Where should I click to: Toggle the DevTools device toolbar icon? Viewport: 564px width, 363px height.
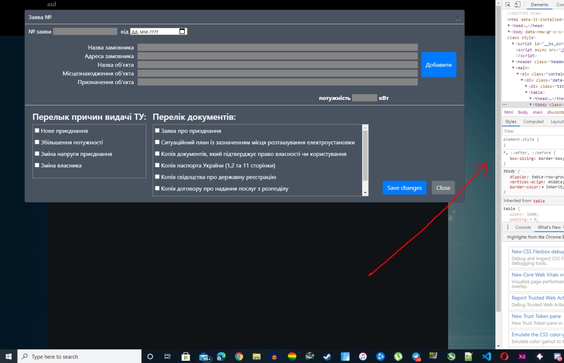pos(517,5)
